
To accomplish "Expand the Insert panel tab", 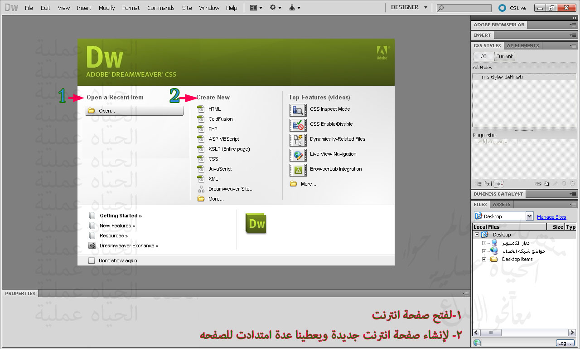I will [482, 35].
